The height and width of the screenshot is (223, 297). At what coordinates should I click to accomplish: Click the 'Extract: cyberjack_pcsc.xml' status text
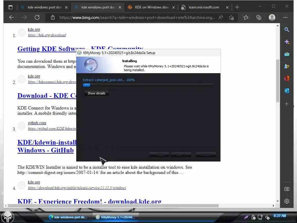point(108,80)
